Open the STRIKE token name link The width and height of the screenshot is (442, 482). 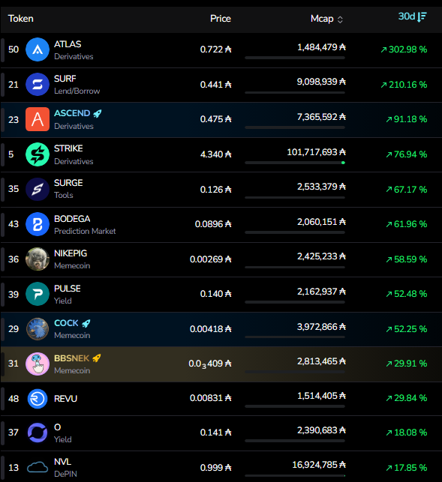68,148
